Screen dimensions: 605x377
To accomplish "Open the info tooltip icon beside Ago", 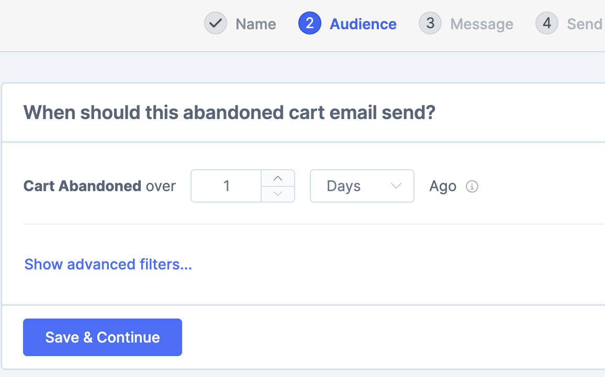I will [472, 186].
